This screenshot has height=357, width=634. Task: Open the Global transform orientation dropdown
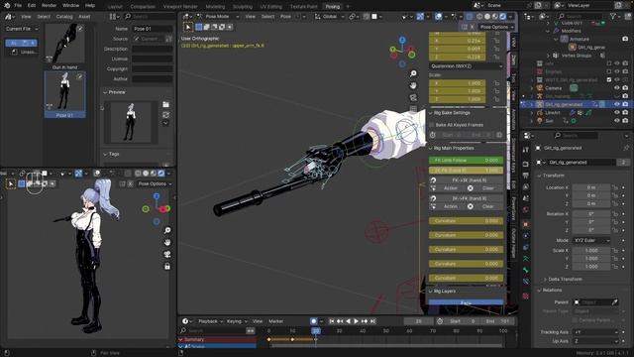click(329, 17)
